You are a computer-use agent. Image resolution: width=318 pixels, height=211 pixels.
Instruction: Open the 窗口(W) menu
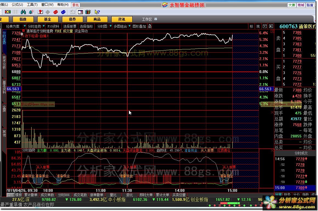(47, 5)
